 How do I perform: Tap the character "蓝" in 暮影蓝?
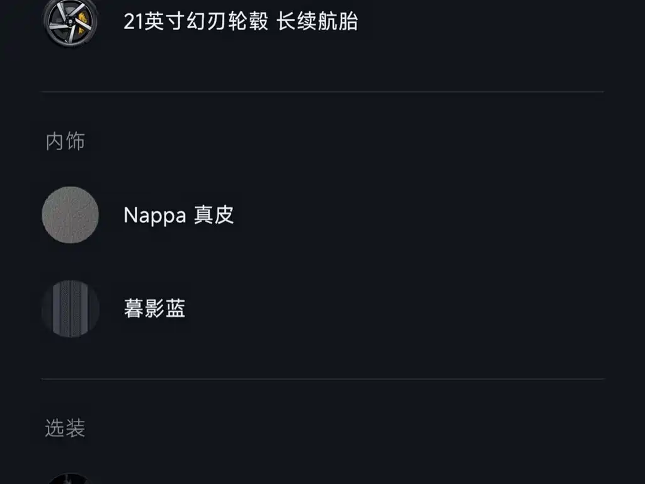coord(175,309)
